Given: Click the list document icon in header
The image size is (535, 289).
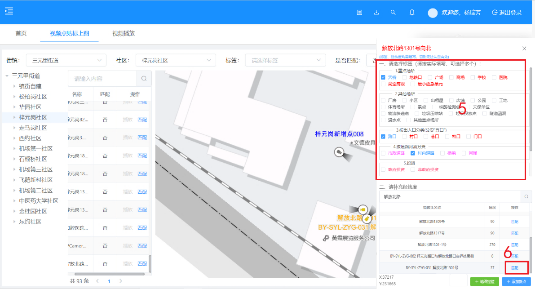Looking at the screenshot, I should click(359, 12).
